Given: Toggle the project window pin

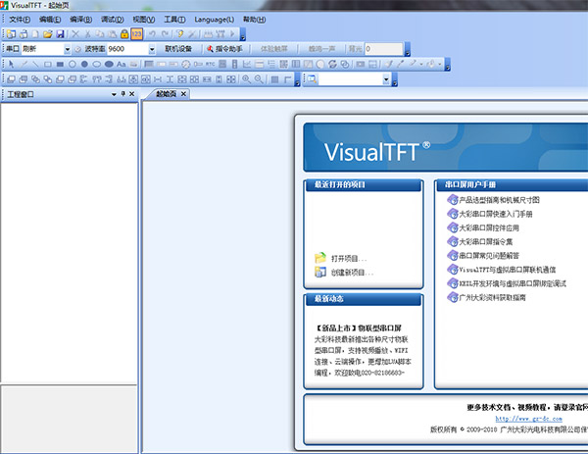Looking at the screenshot, I should tap(123, 94).
